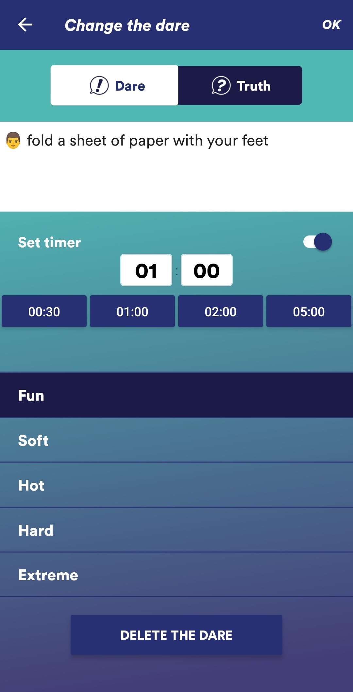This screenshot has height=692, width=353.
Task: Click the question mark bubble icon
Action: (x=221, y=86)
